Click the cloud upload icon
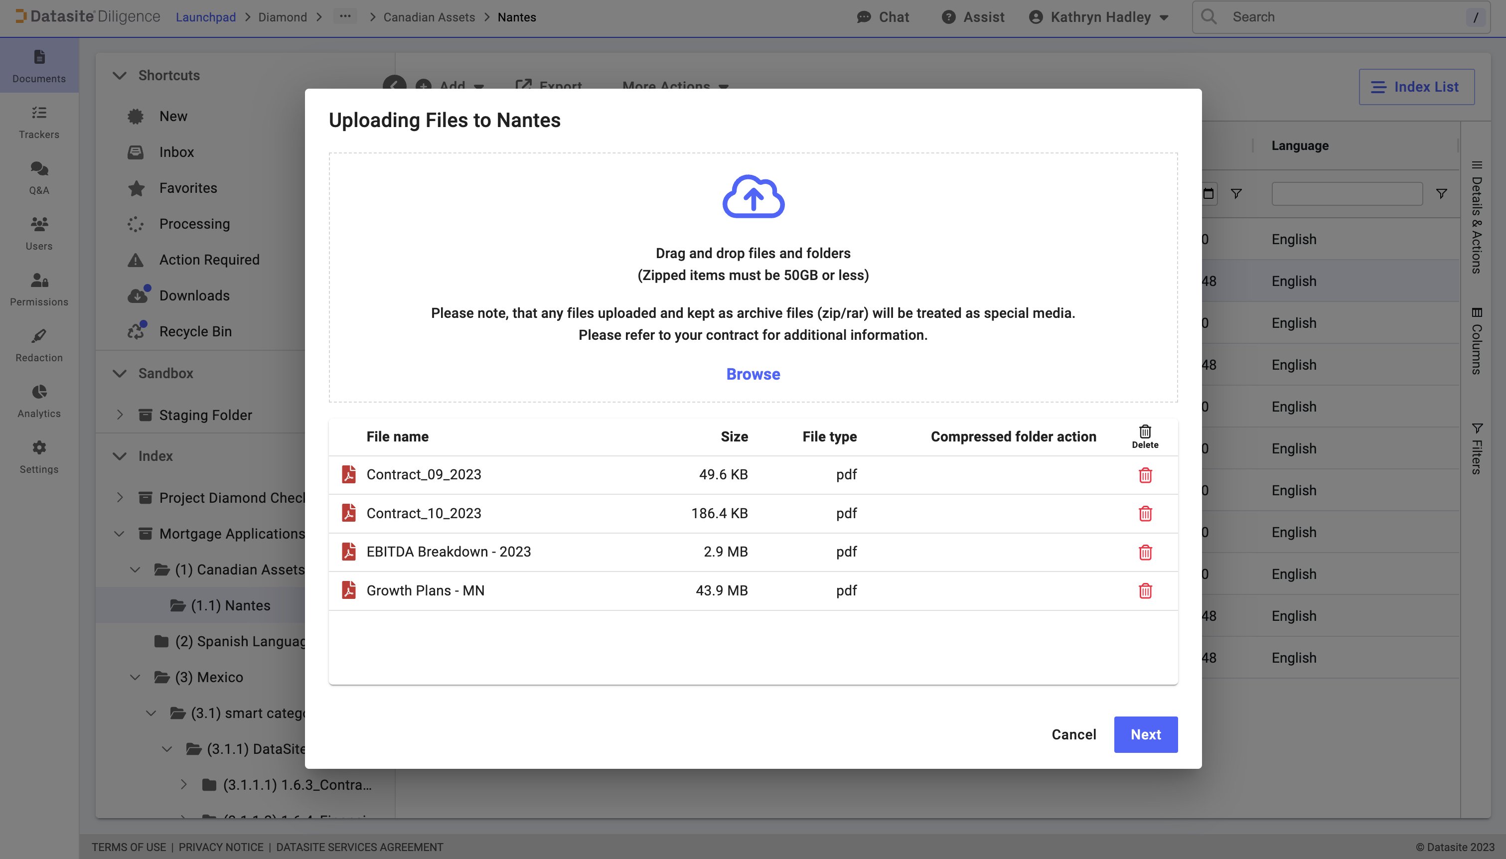 coord(753,196)
